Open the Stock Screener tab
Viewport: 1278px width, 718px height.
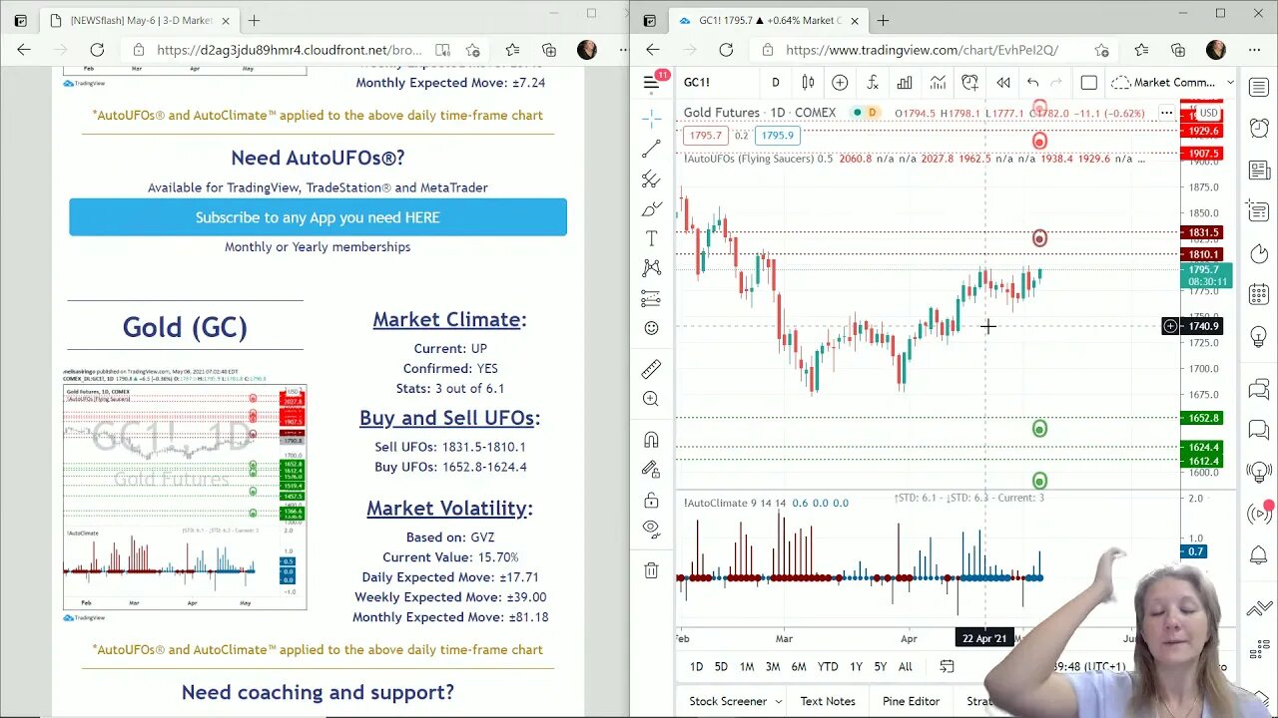[728, 701]
